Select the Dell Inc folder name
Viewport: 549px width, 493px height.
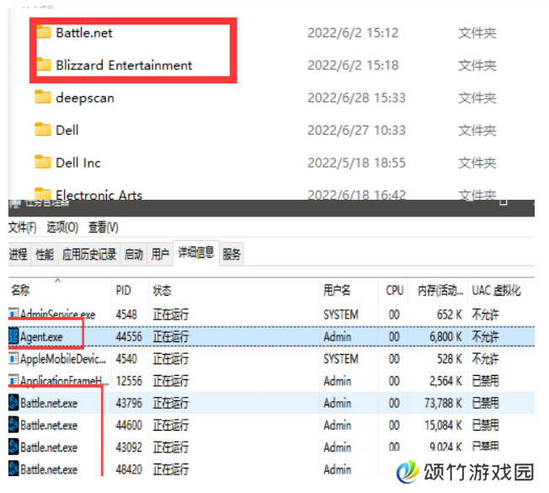tap(78, 163)
